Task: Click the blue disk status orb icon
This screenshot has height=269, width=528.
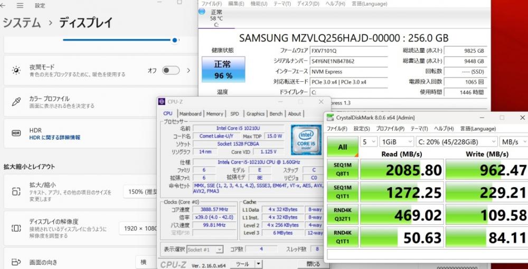Action: pyautogui.click(x=202, y=12)
